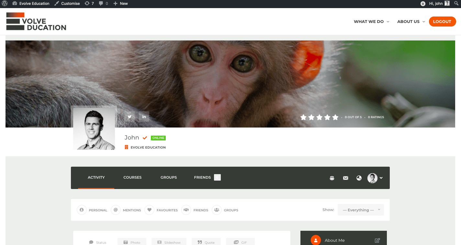Open the Show Everything dropdown
Image resolution: width=461 pixels, height=245 pixels.
point(361,210)
